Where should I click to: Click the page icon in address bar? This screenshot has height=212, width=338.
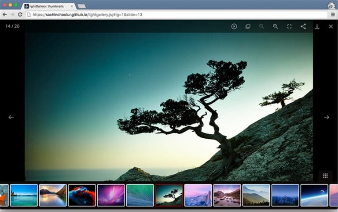29,14
